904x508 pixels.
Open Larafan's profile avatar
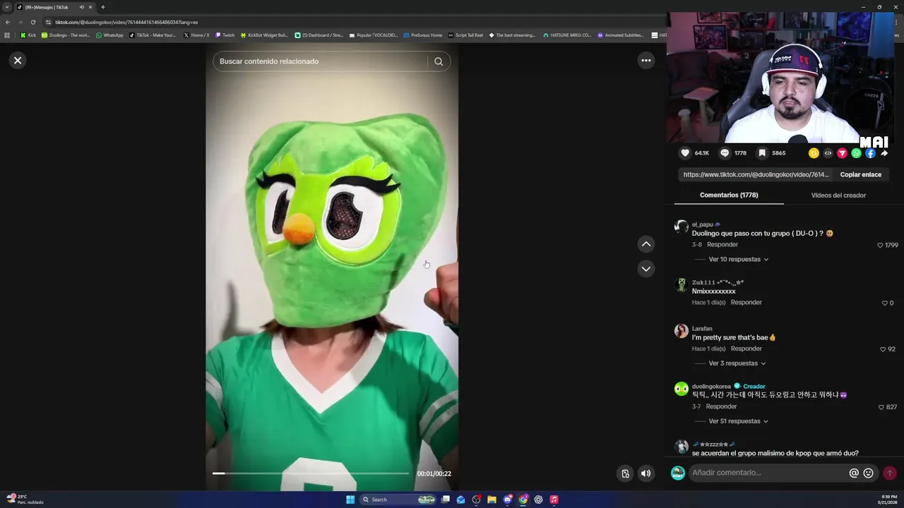point(681,331)
